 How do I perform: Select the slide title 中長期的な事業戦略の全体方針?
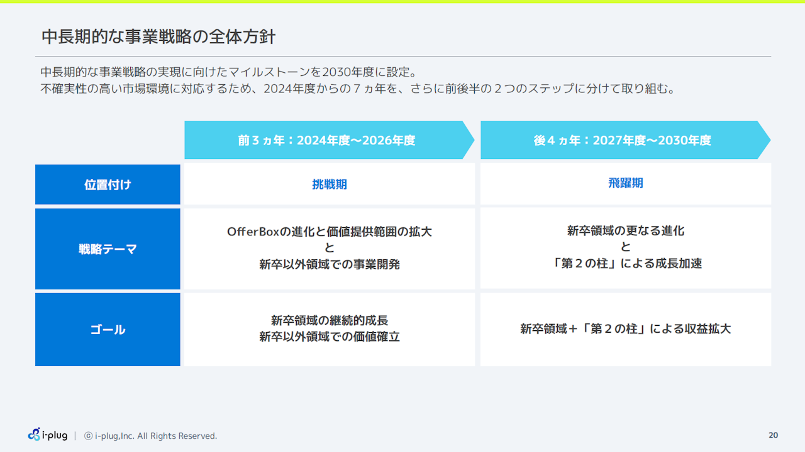click(158, 36)
